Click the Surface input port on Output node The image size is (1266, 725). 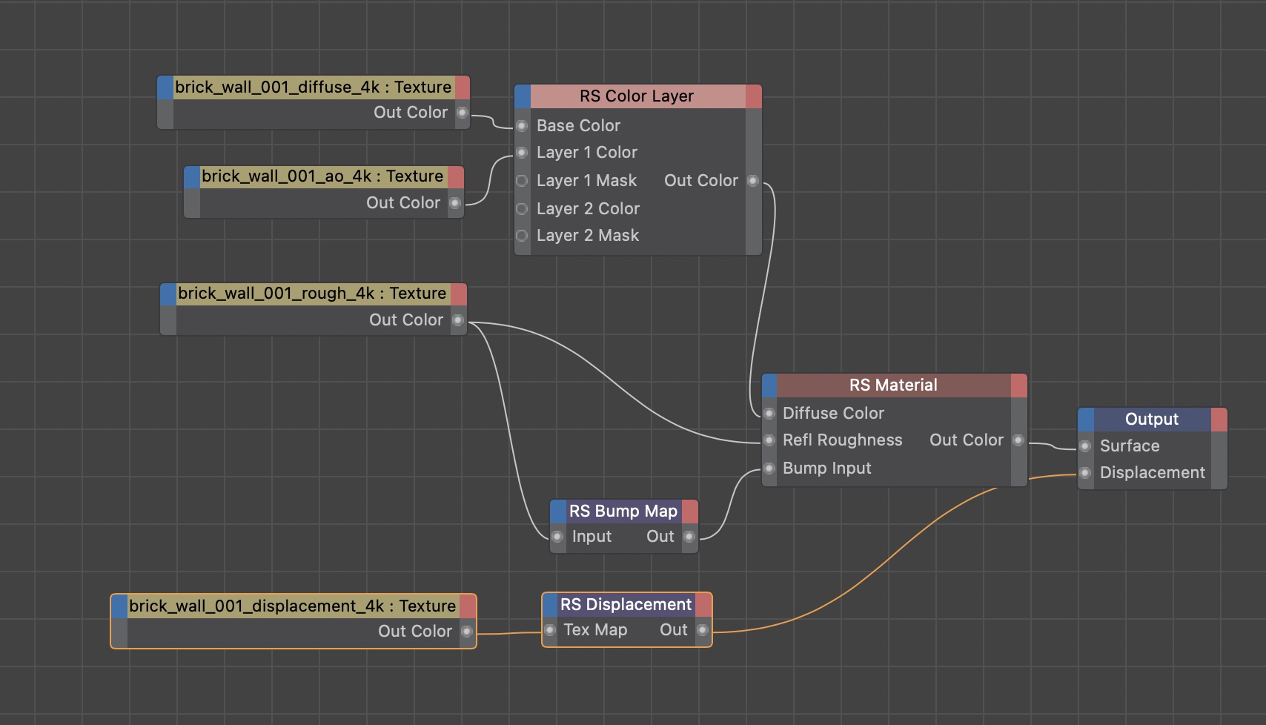(x=1085, y=446)
